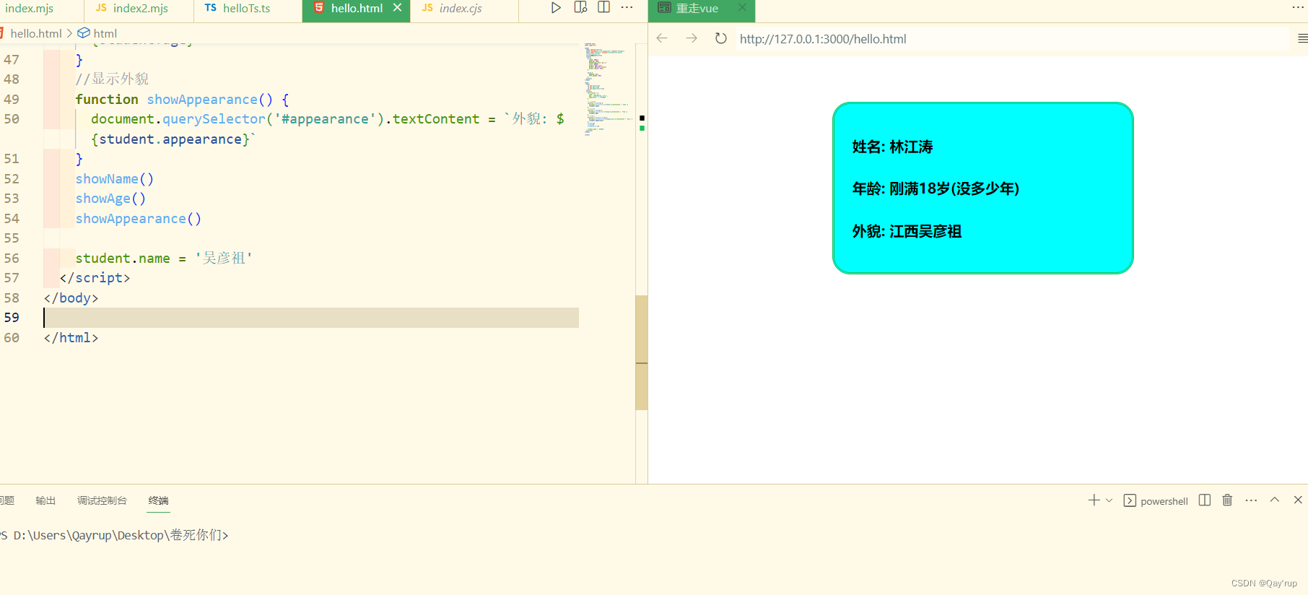Go back in the browser preview
Viewport: 1308px width, 595px height.
coord(662,38)
